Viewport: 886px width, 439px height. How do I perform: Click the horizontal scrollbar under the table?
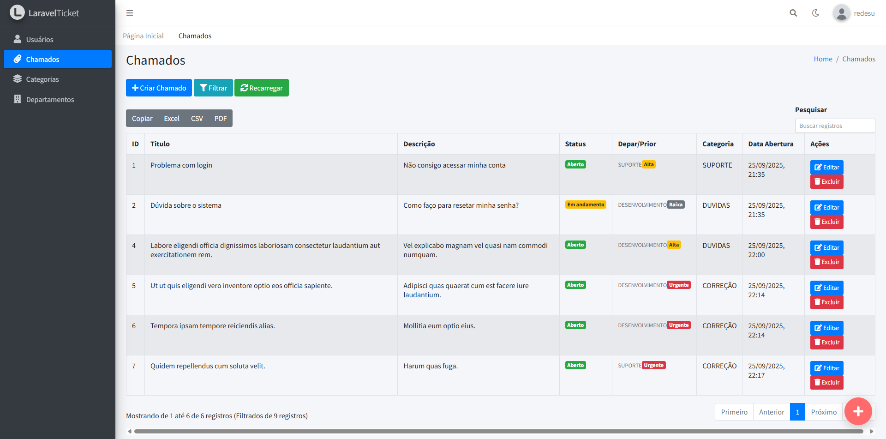tap(498, 431)
